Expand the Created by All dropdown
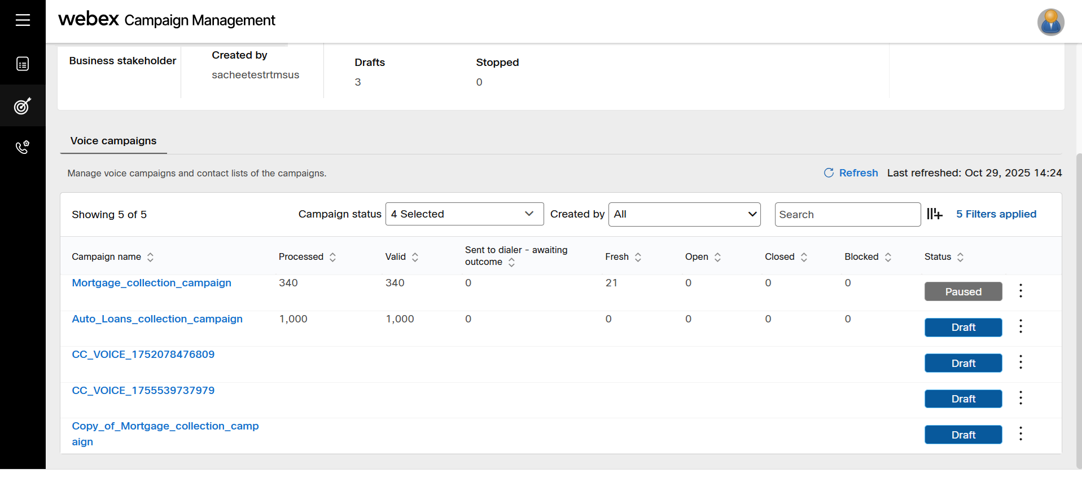The height and width of the screenshot is (478, 1082). click(x=685, y=214)
